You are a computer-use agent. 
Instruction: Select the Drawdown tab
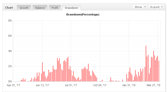pos(71,8)
